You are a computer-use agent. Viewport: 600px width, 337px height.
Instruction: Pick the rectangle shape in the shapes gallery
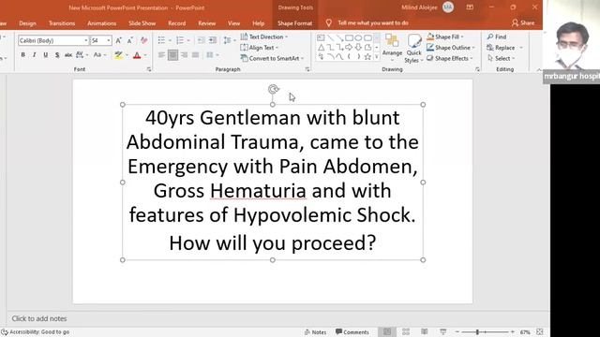tap(349, 37)
